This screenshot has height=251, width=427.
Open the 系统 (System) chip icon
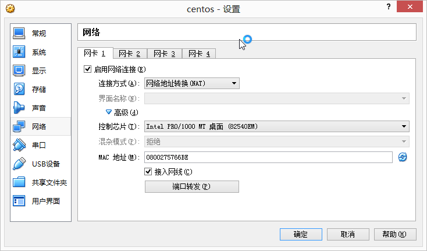click(19, 52)
